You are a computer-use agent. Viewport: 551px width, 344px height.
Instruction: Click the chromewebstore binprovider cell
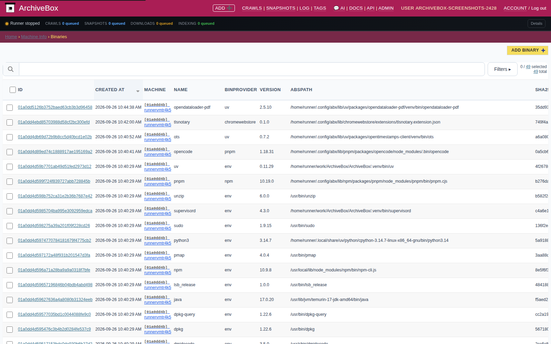(240, 122)
